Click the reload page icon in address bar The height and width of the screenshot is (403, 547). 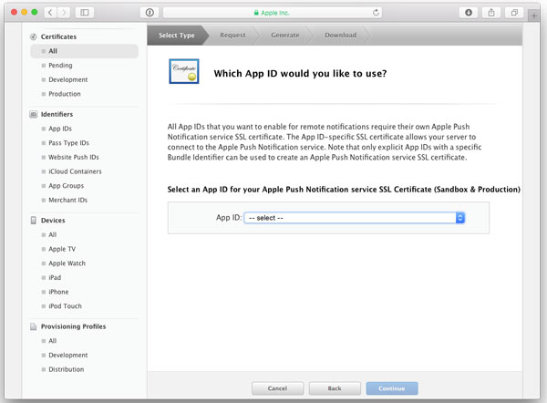(x=377, y=13)
